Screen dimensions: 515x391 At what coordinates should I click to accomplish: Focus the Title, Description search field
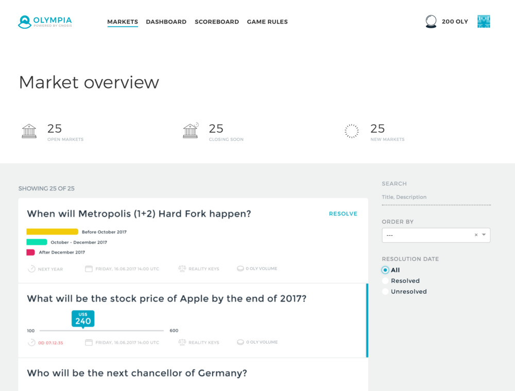[x=436, y=197]
